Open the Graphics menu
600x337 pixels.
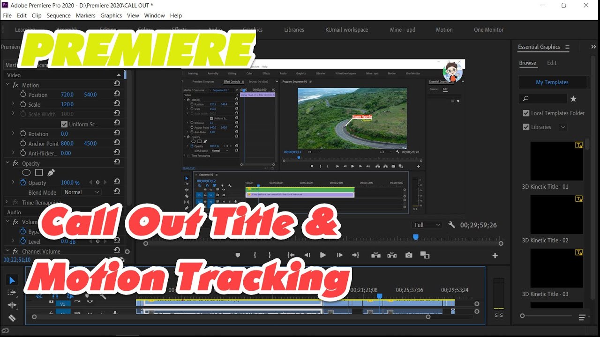[x=111, y=15]
